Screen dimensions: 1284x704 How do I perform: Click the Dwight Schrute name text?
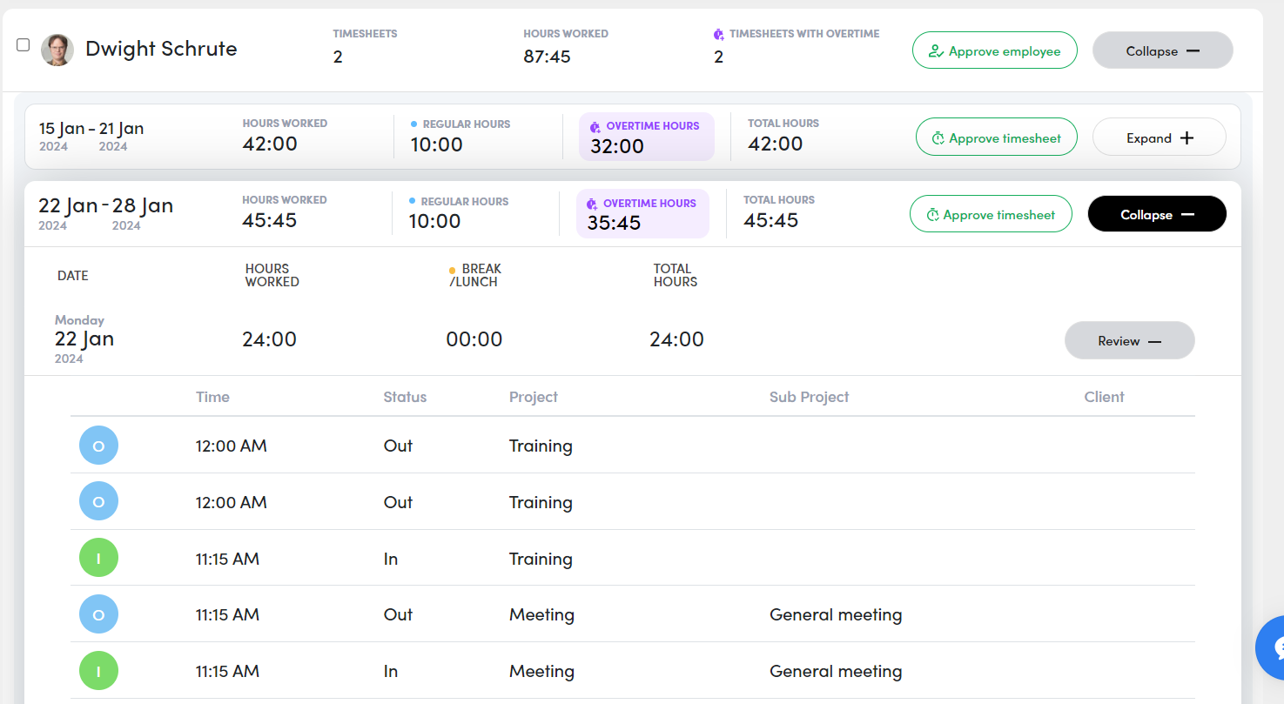161,49
